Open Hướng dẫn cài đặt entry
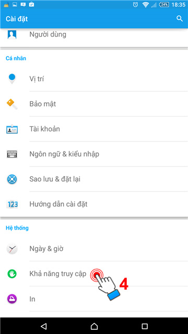 [94, 204]
